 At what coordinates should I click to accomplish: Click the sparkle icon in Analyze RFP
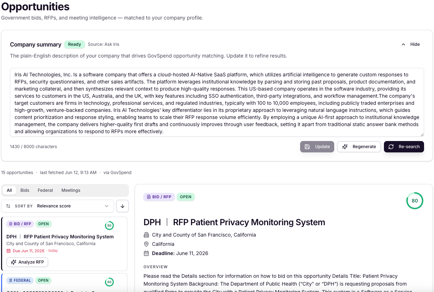(13, 262)
